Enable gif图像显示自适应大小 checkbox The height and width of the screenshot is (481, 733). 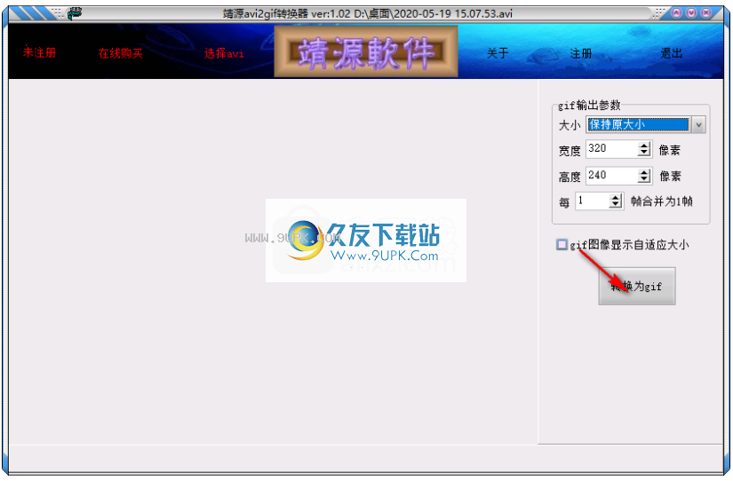pos(562,245)
